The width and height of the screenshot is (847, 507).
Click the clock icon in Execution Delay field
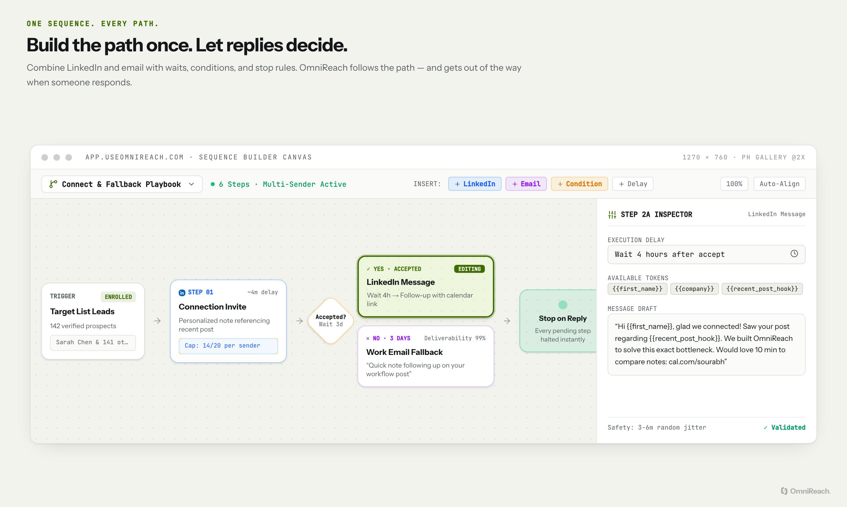794,254
